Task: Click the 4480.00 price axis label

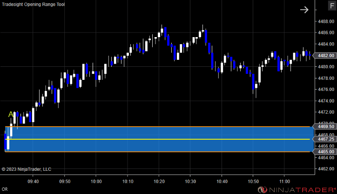Action: click(x=326, y=67)
